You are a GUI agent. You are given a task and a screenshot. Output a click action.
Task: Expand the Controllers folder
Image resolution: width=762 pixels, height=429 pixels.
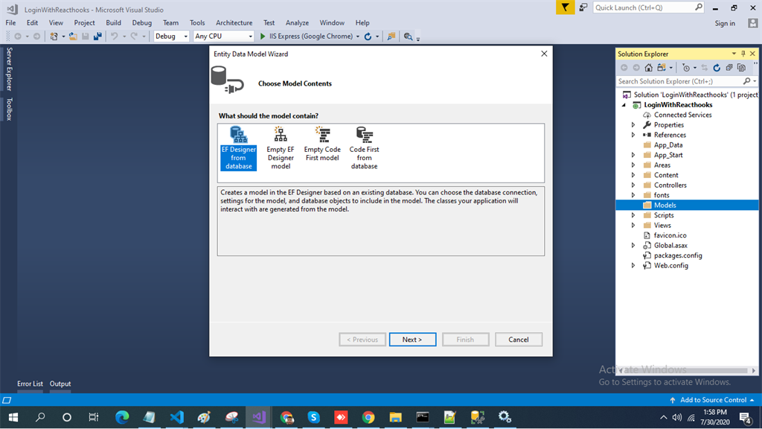pyautogui.click(x=633, y=185)
